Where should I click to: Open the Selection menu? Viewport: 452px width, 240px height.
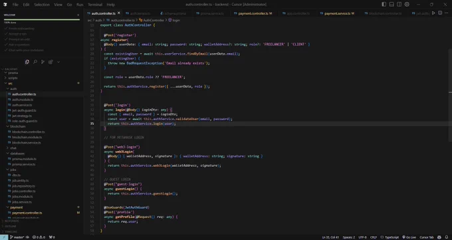42,5
